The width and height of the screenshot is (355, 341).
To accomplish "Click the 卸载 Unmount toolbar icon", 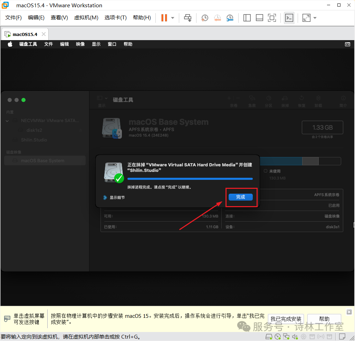I will (x=318, y=98).
